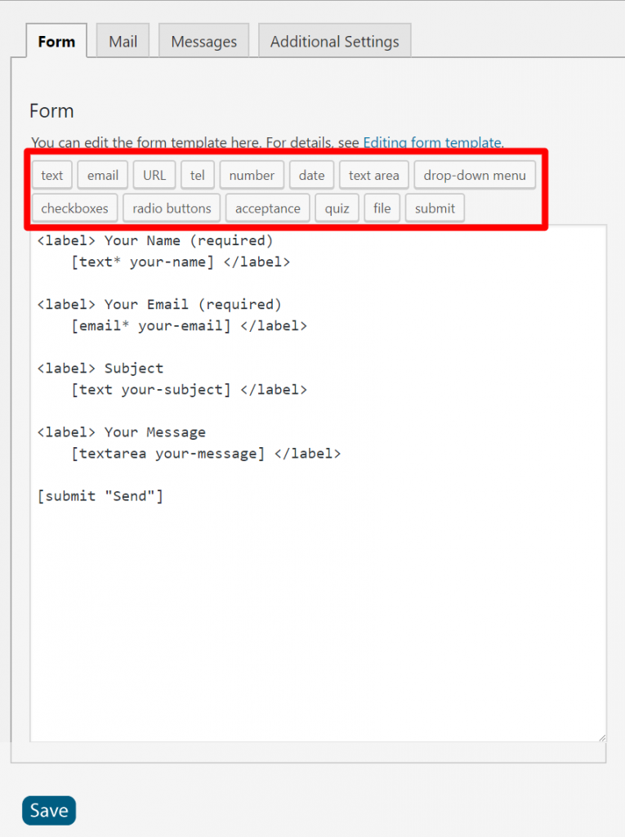Open drop-down menu tag generator
Screen dimensions: 625x837
475,175
